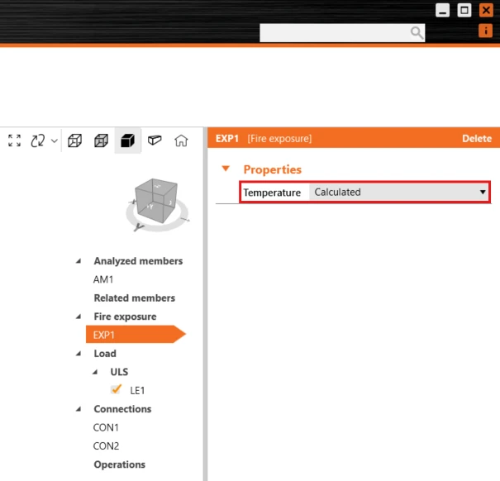Select the AM1 analyzed member
Screen dimensions: 500x481
103,279
